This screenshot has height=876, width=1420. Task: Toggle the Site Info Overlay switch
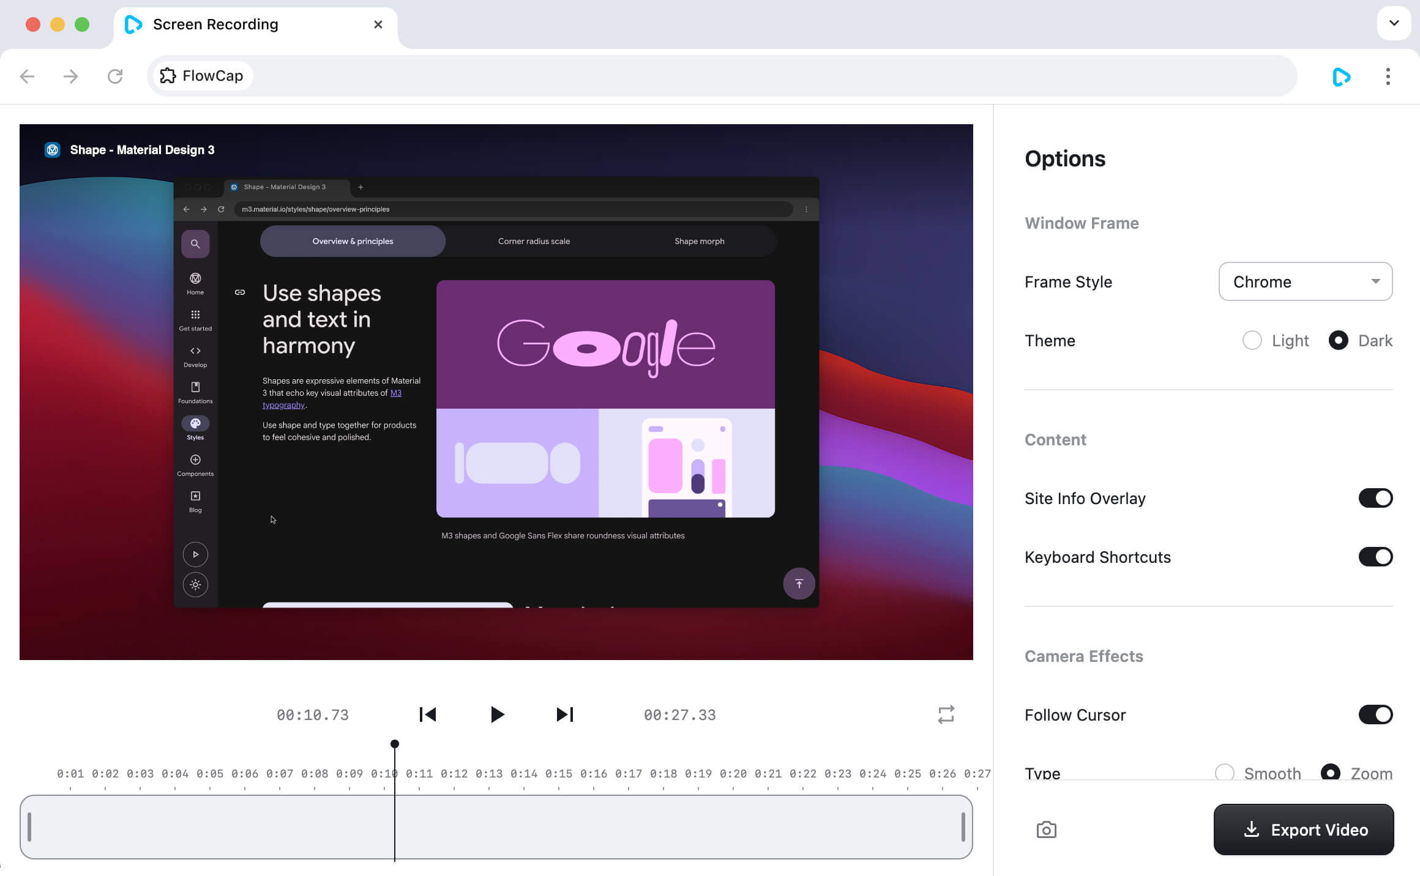point(1375,498)
